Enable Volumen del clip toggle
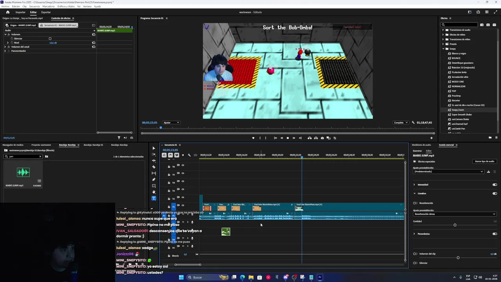Image resolution: width=501 pixels, height=282 pixels. pos(415,254)
